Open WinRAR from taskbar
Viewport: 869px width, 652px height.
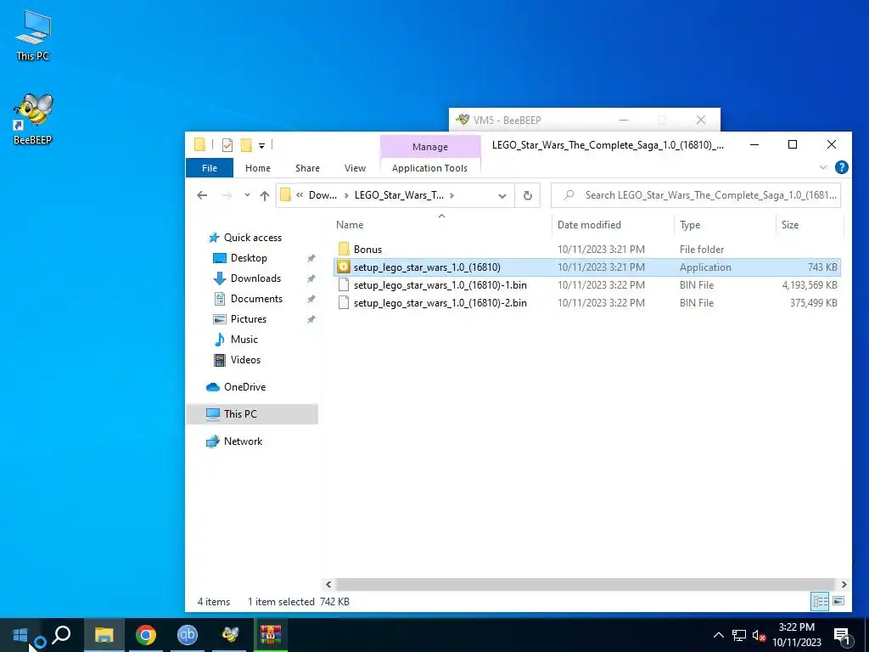click(x=271, y=635)
